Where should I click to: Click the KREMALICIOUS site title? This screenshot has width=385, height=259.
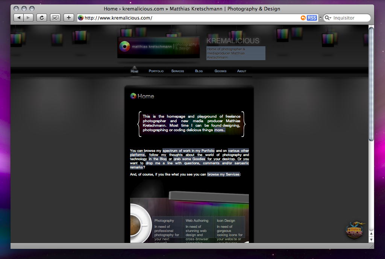coord(233,41)
